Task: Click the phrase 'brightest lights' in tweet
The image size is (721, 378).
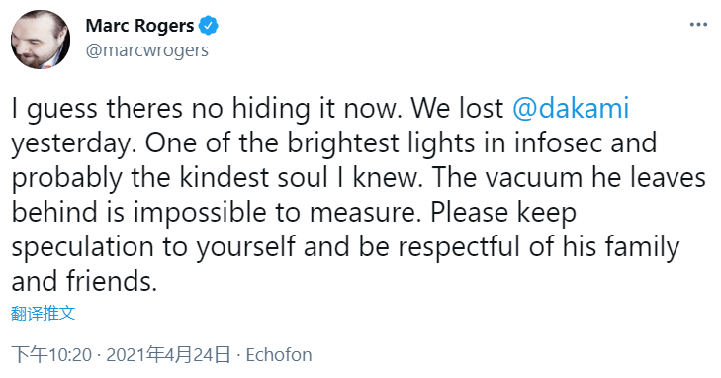Action: tap(381, 143)
